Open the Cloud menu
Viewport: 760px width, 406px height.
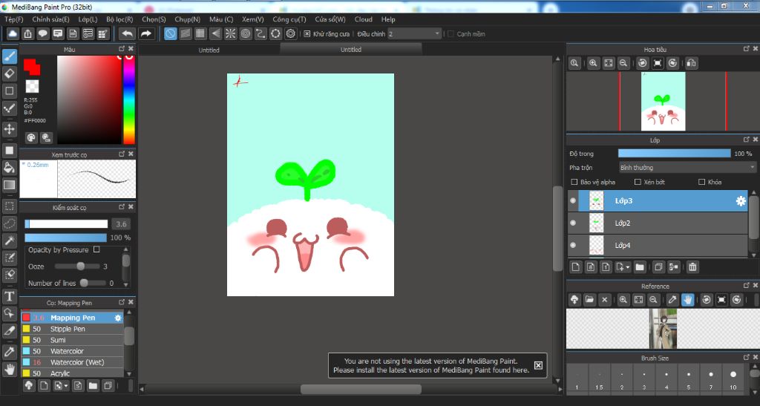point(364,19)
